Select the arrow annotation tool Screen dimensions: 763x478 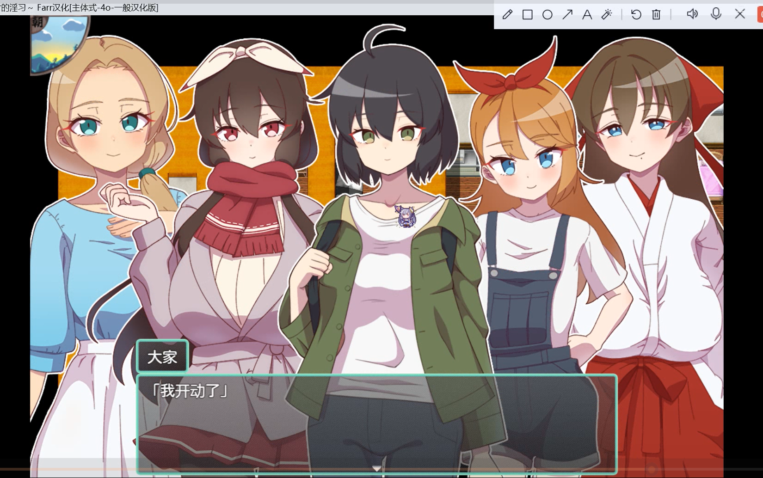point(567,14)
